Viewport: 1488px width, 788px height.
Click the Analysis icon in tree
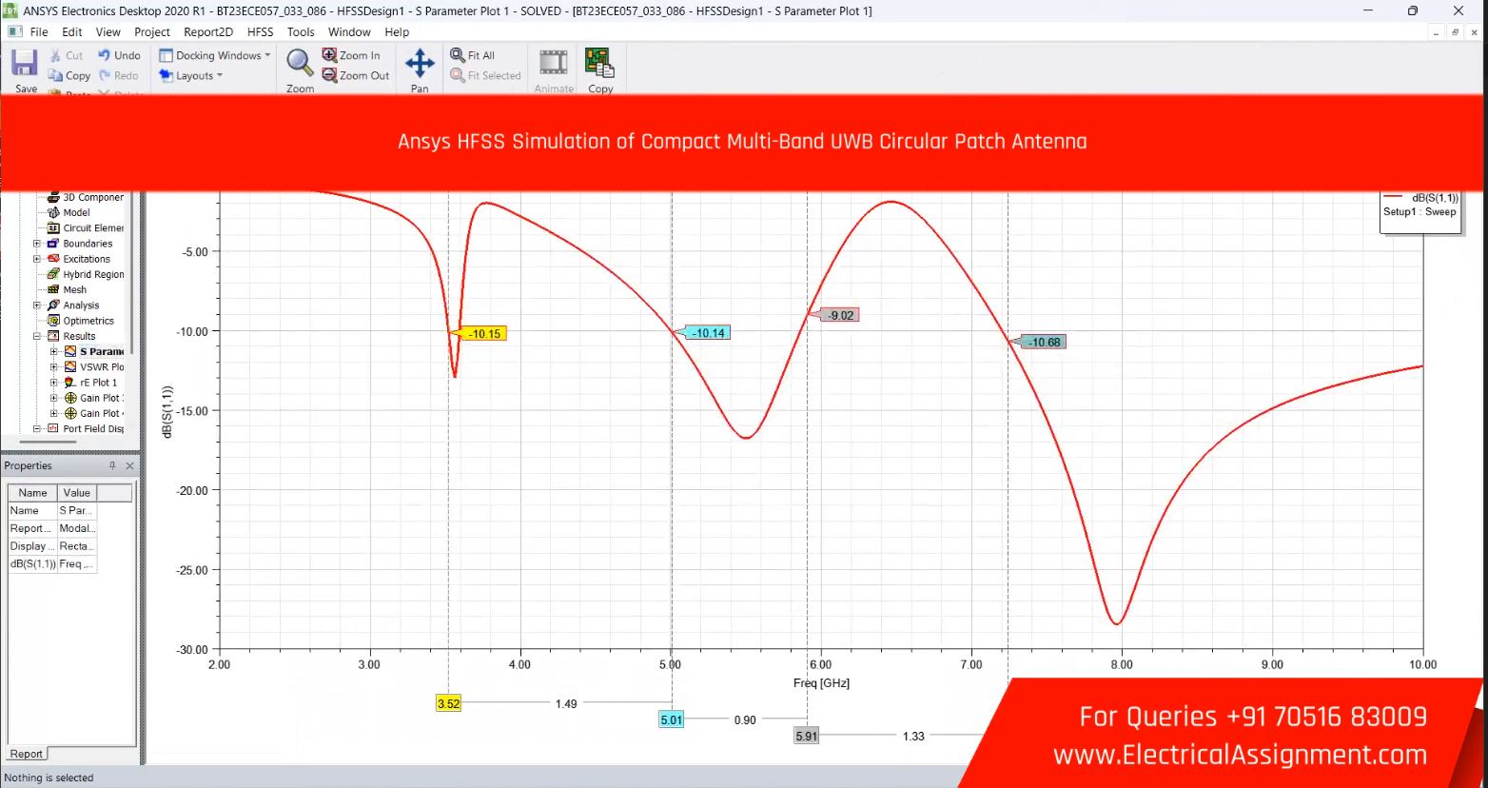pyautogui.click(x=53, y=305)
